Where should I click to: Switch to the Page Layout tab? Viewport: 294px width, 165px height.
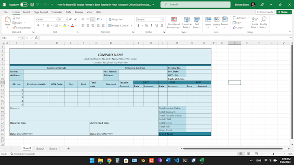coord(41,12)
